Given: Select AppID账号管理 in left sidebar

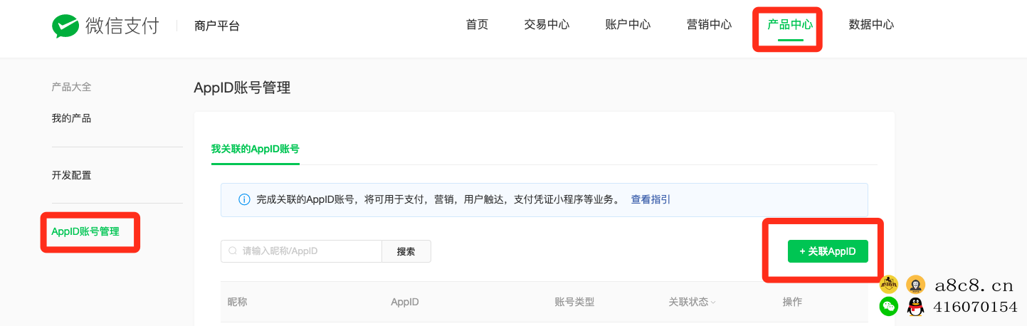Looking at the screenshot, I should [x=85, y=231].
